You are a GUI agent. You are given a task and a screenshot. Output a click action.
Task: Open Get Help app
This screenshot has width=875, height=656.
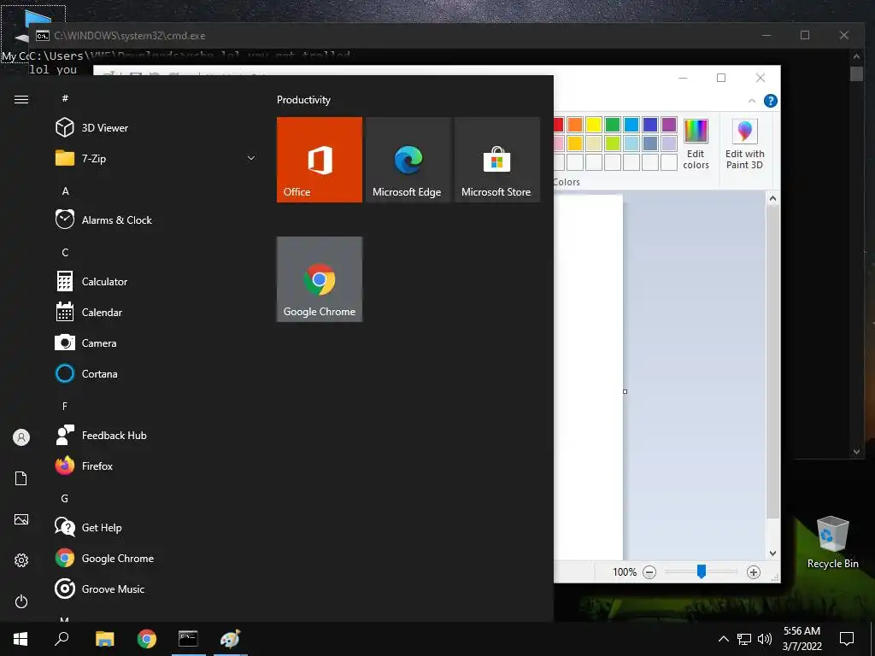coord(88,527)
